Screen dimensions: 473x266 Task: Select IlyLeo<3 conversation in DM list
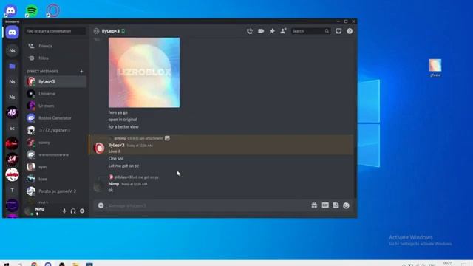(55, 81)
